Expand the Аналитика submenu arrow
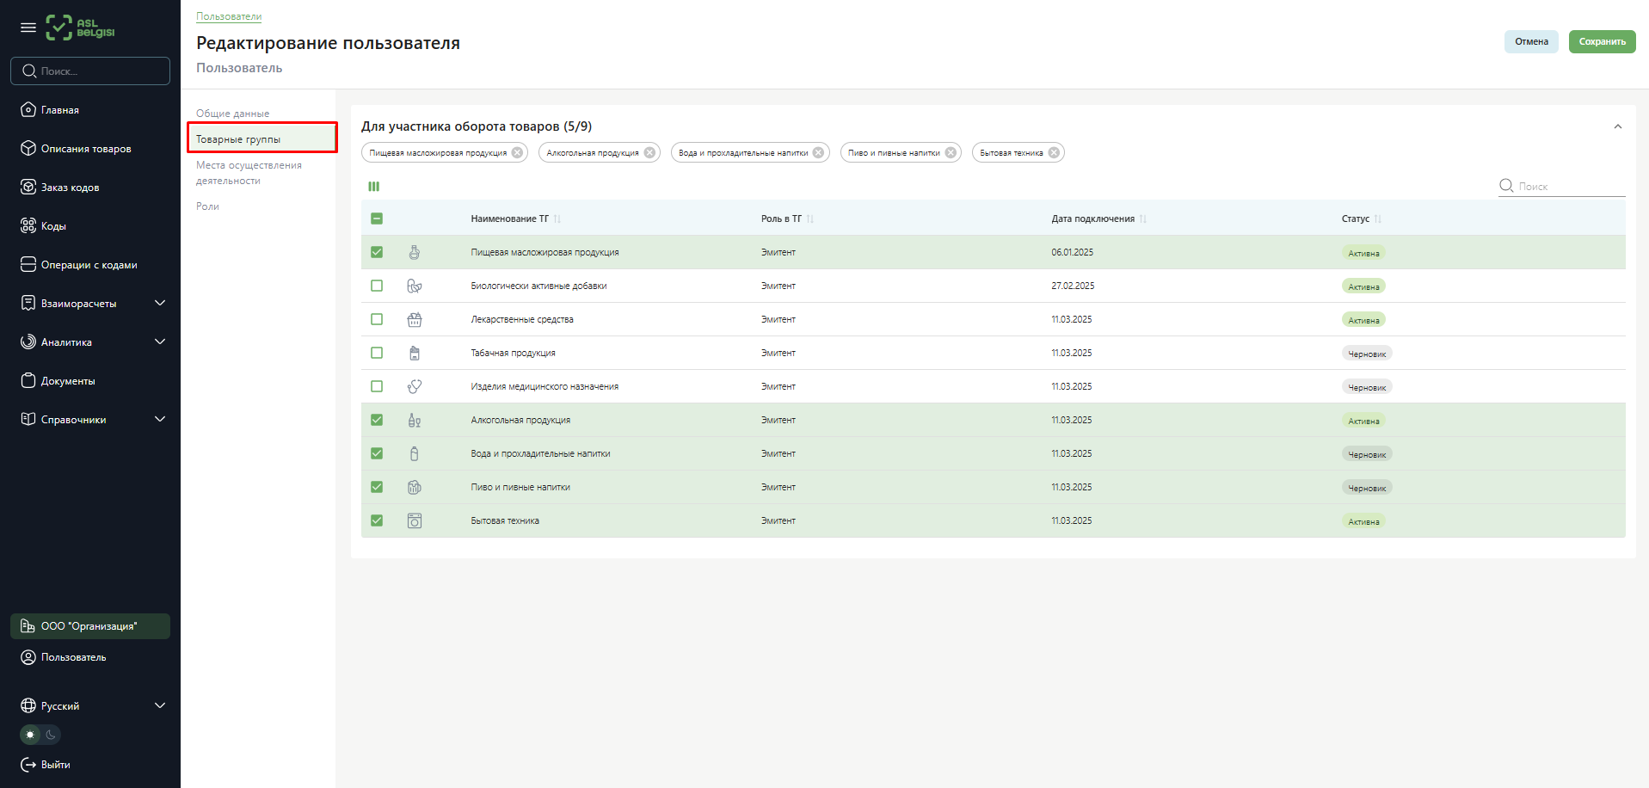Viewport: 1649px width, 788px height. (x=160, y=342)
